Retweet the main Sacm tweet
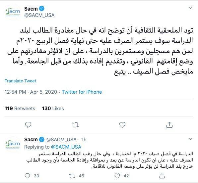Screen dimensions: 198x183 point(75,125)
